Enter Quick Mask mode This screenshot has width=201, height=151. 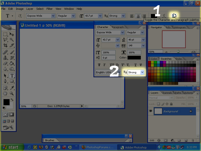click(x=12, y=115)
